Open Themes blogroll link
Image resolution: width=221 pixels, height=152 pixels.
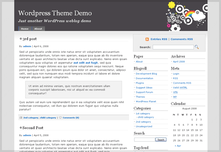click(x=140, y=97)
